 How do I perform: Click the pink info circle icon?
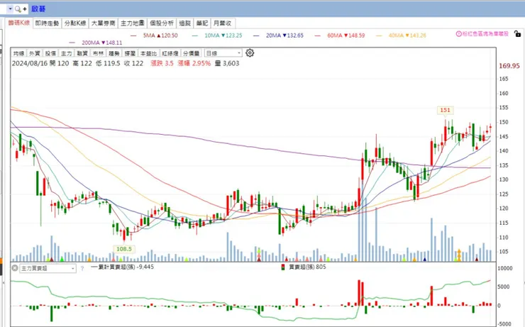[x=459, y=34]
